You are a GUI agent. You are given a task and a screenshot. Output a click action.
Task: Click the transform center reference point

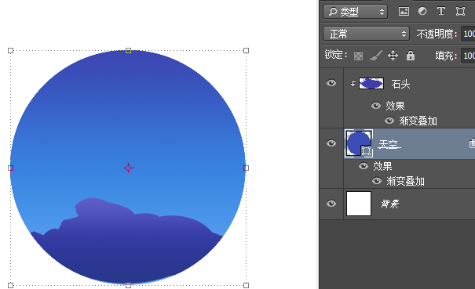(128, 168)
